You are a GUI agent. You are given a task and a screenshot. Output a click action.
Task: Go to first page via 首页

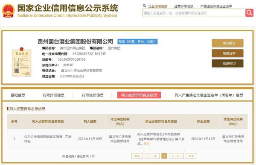coord(137,156)
